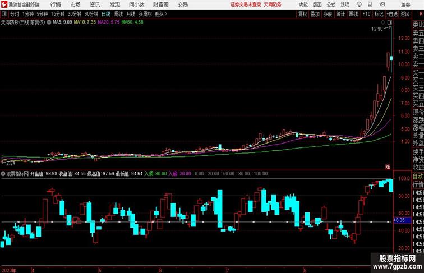Open the 版面 layout menu
This screenshot has height=273, width=424.
coord(317,4)
